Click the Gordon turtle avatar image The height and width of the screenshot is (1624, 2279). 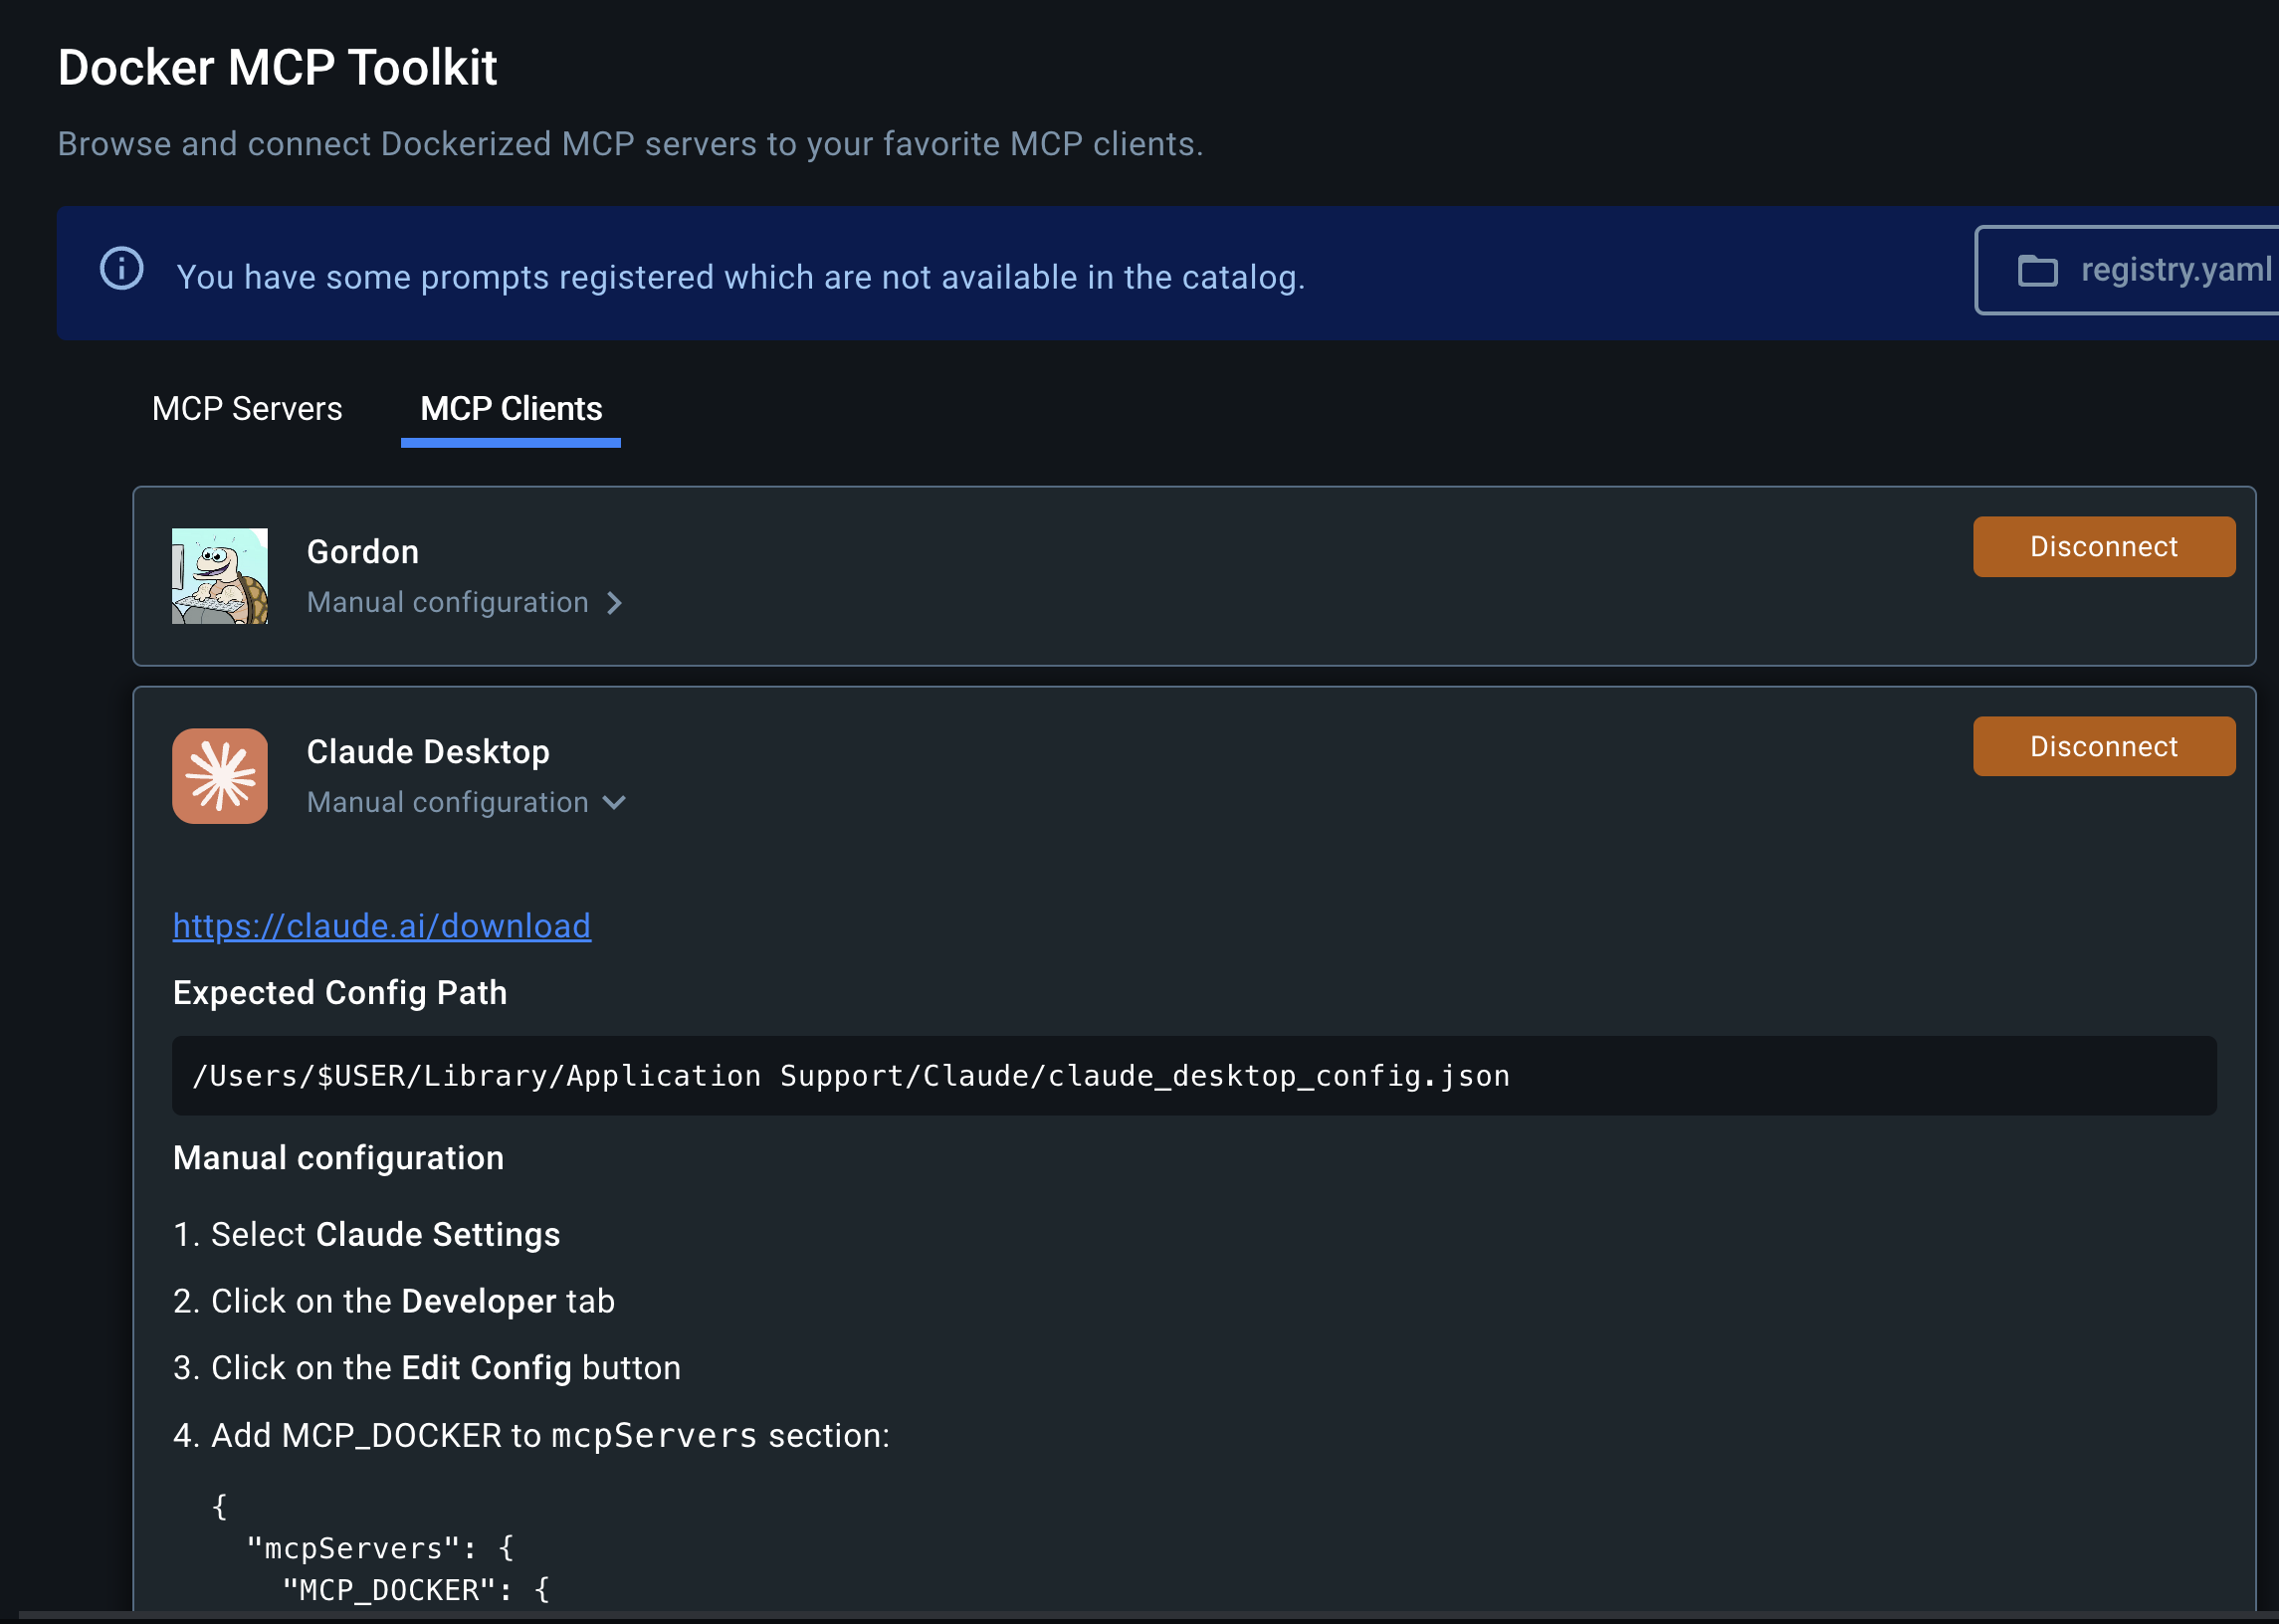[220, 576]
